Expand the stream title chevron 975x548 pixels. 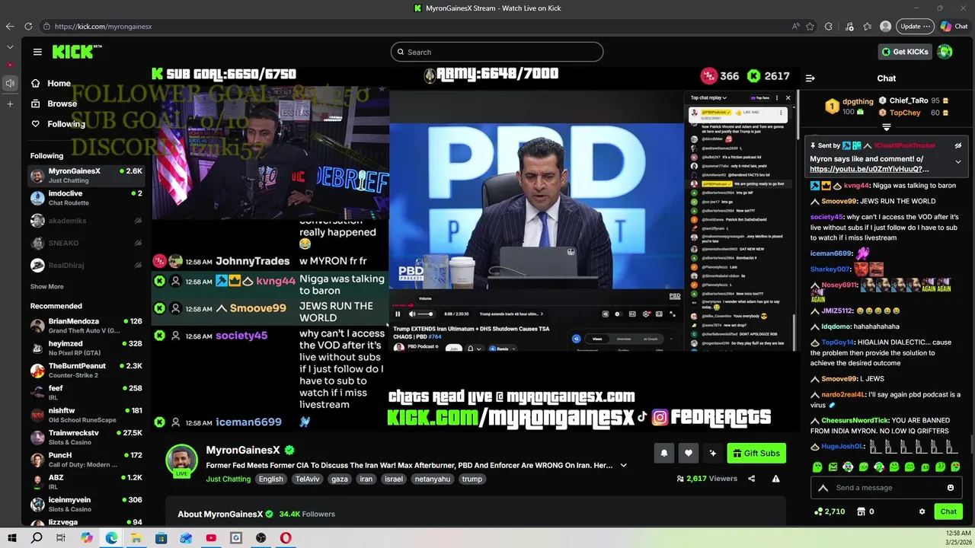(x=624, y=465)
